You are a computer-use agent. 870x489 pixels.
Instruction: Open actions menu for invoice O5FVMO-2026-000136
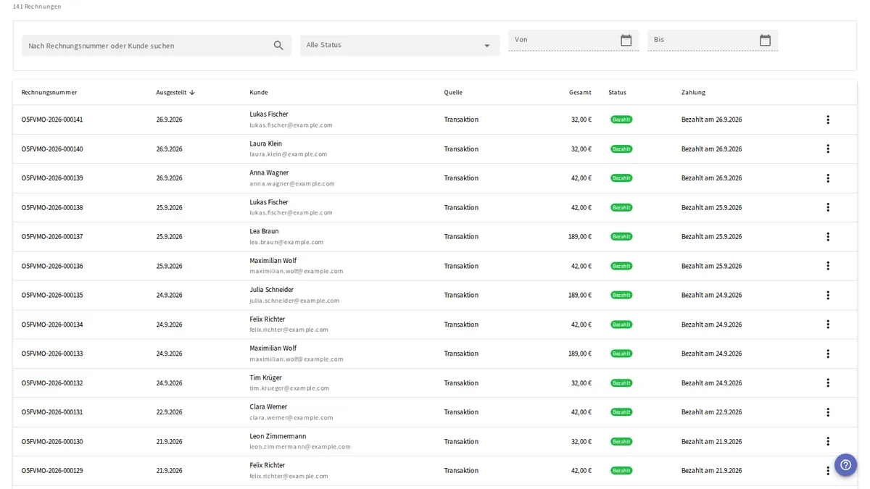pos(828,266)
